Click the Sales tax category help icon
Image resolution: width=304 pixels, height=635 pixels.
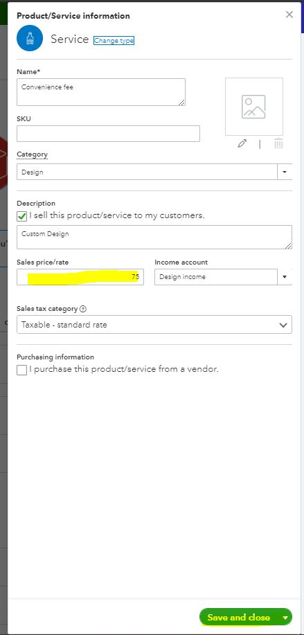point(83,309)
